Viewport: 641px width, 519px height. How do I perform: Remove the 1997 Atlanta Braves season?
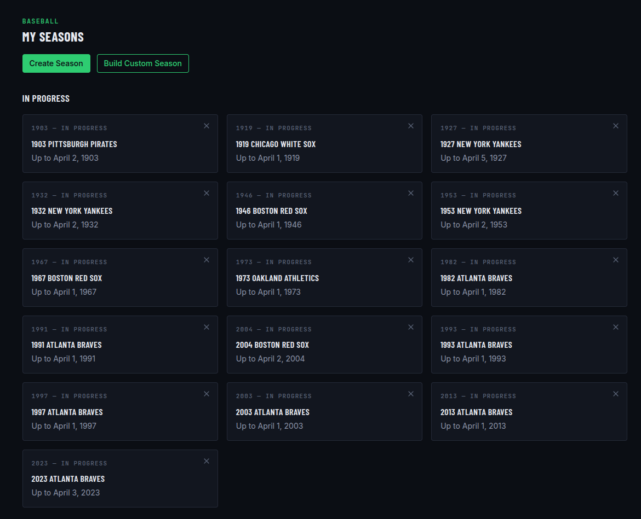click(207, 394)
